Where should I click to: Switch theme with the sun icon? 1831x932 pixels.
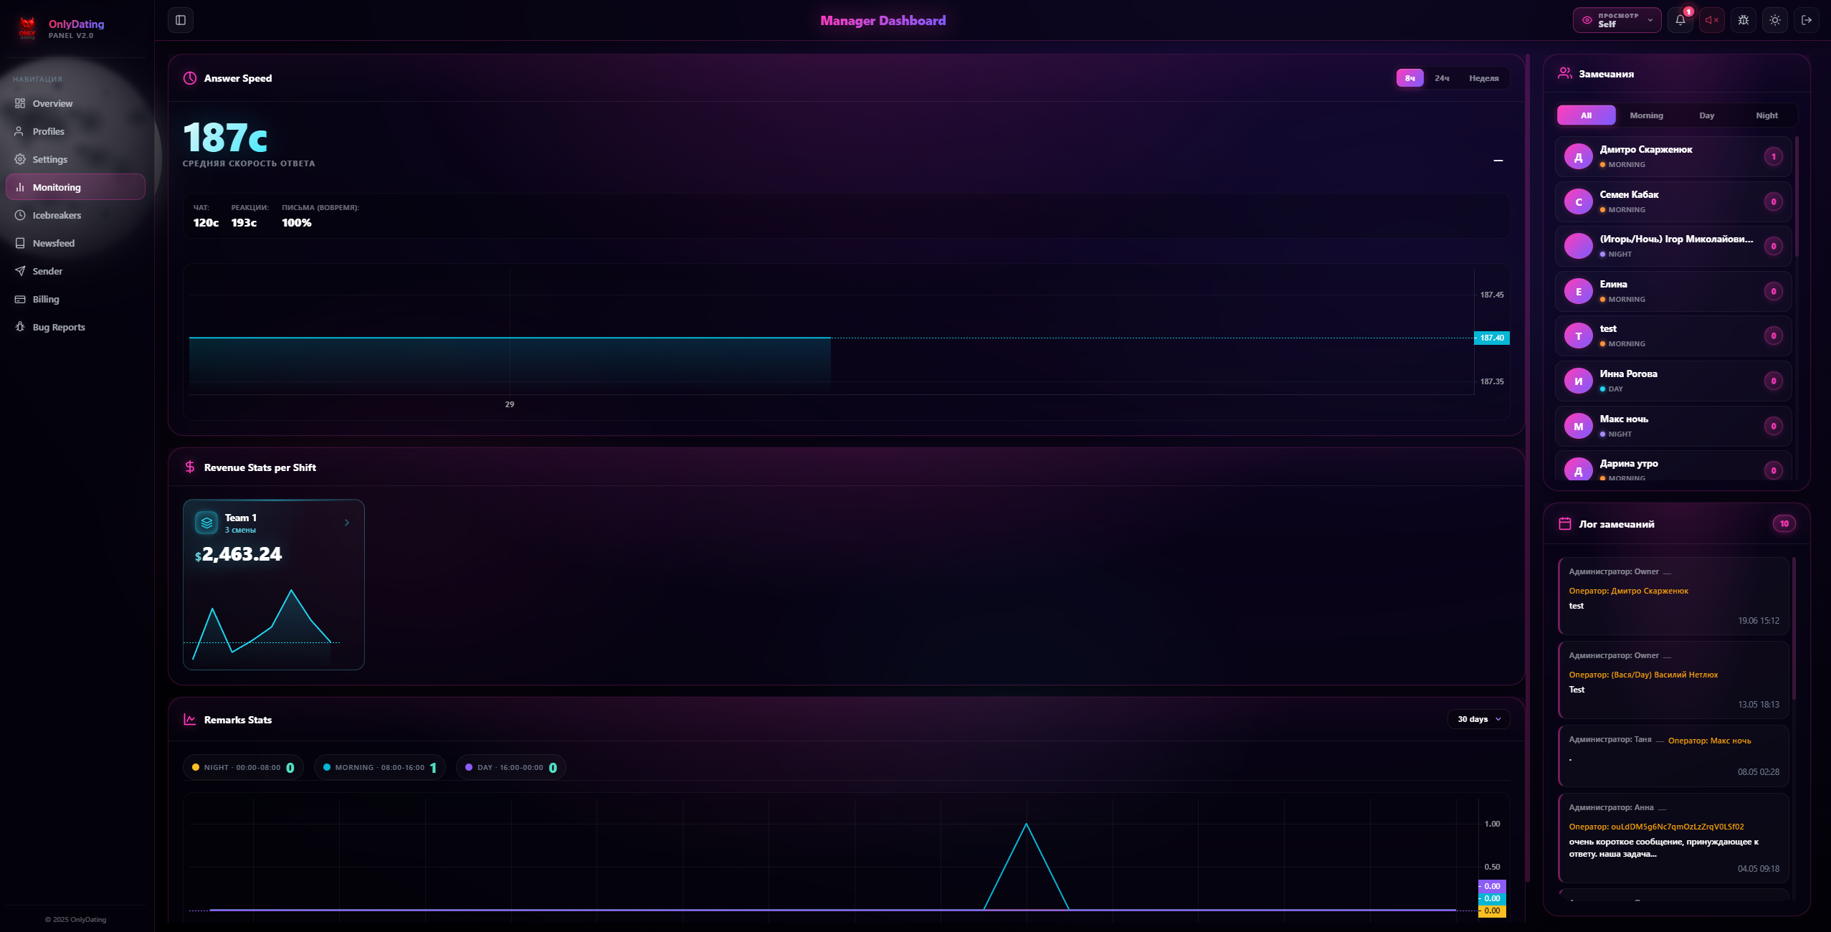click(1774, 20)
